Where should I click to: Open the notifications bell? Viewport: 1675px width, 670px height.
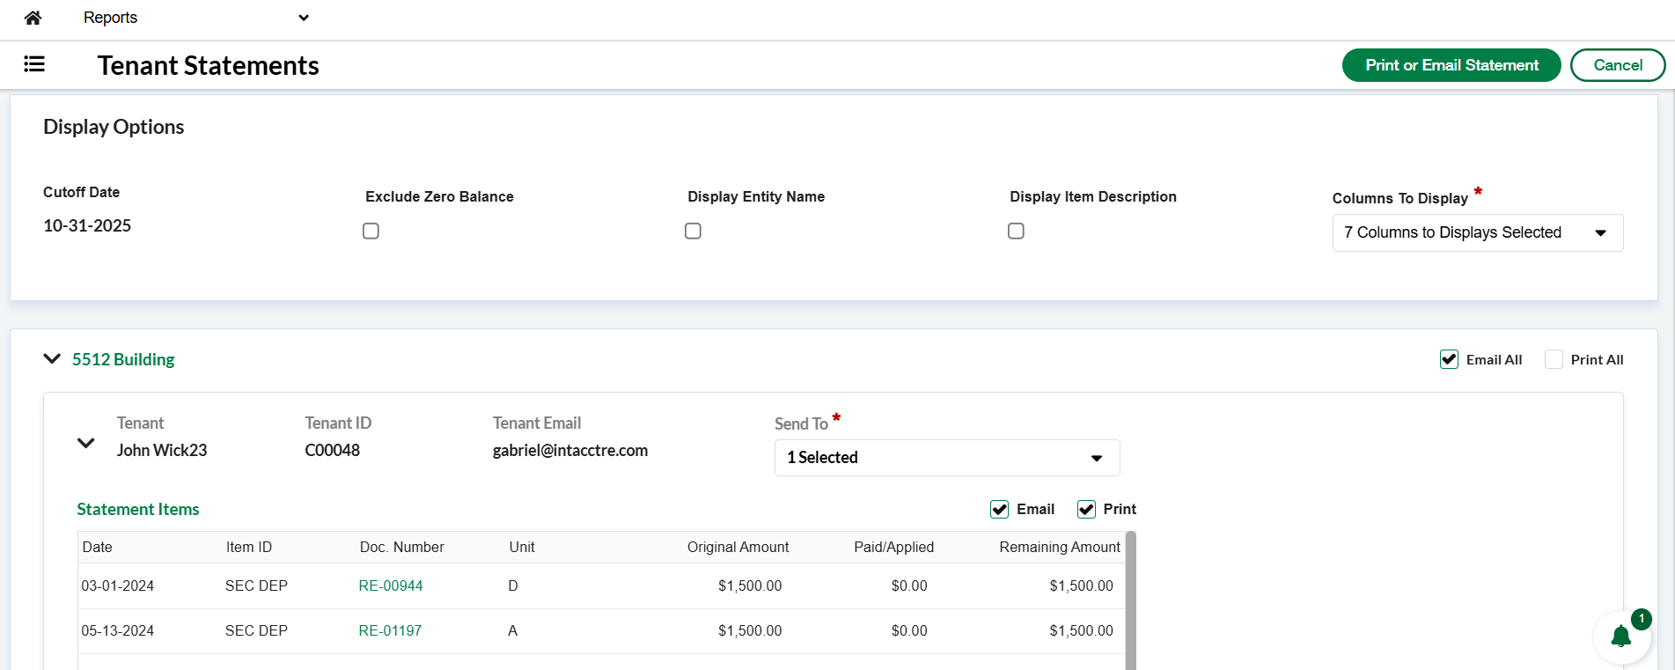[x=1620, y=636]
